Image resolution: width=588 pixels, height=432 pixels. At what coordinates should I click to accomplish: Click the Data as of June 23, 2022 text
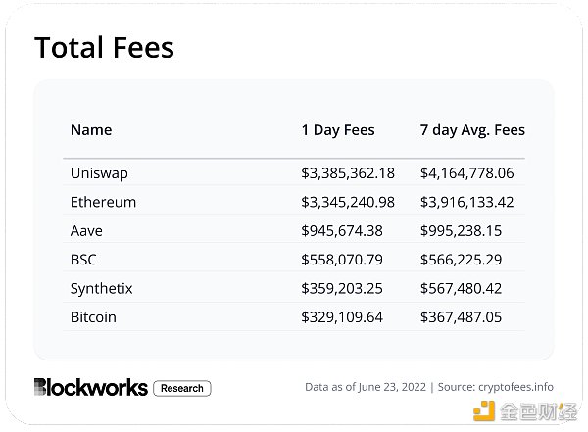(x=366, y=387)
